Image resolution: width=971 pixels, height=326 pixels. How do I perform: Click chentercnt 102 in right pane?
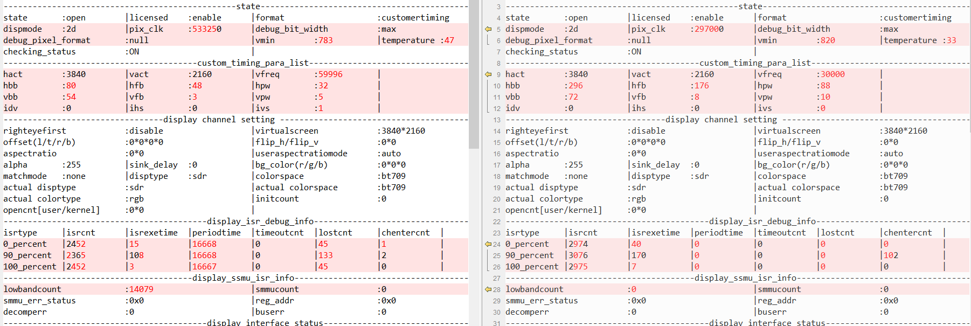(891, 255)
